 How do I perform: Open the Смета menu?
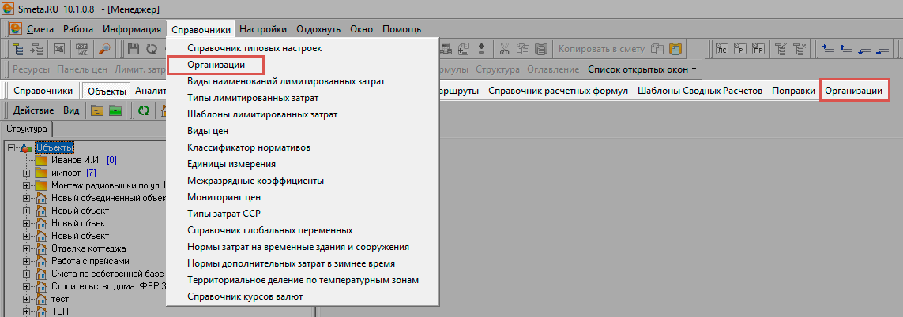pos(40,29)
